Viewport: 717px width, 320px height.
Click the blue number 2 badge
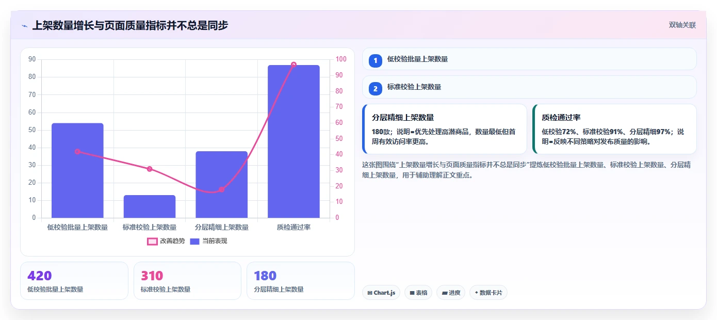tap(376, 88)
